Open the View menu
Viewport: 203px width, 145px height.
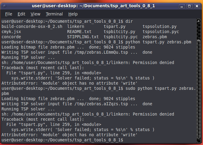click(35, 14)
